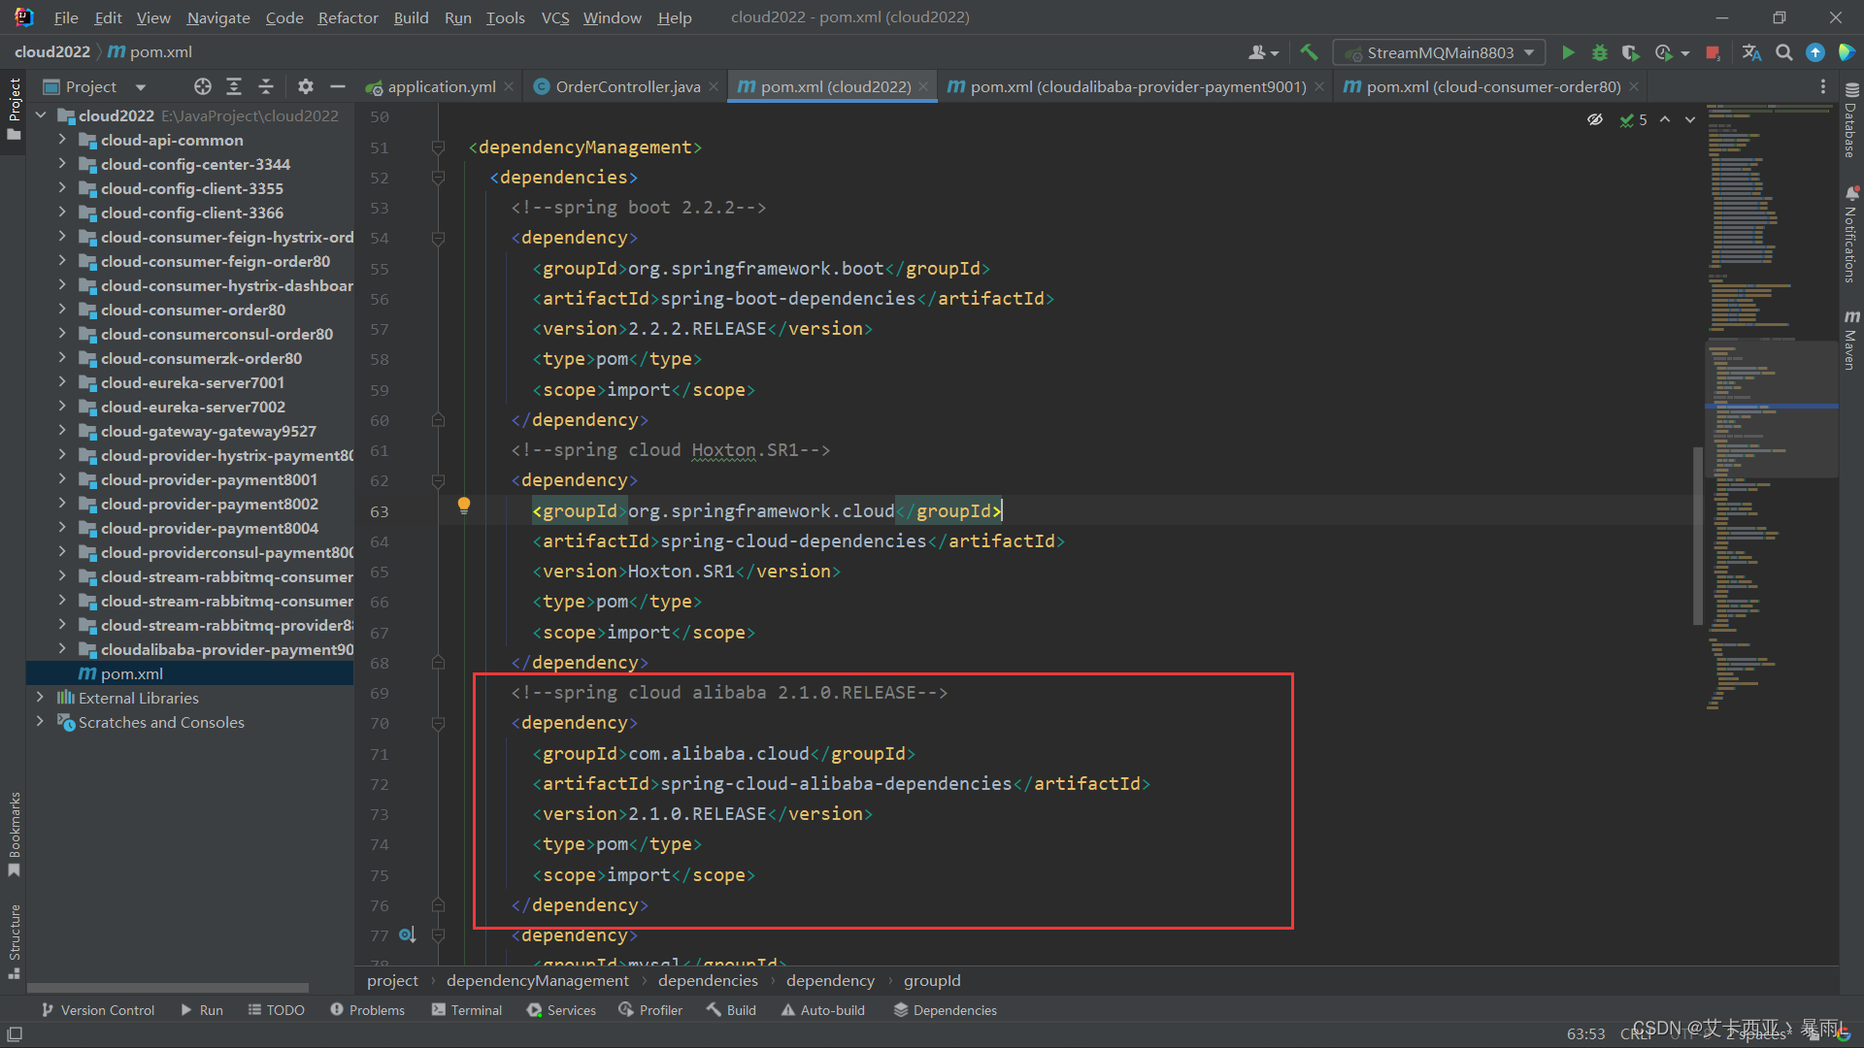The image size is (1864, 1048).
Task: Click the editor vertical scrollbar
Action: (1698, 536)
